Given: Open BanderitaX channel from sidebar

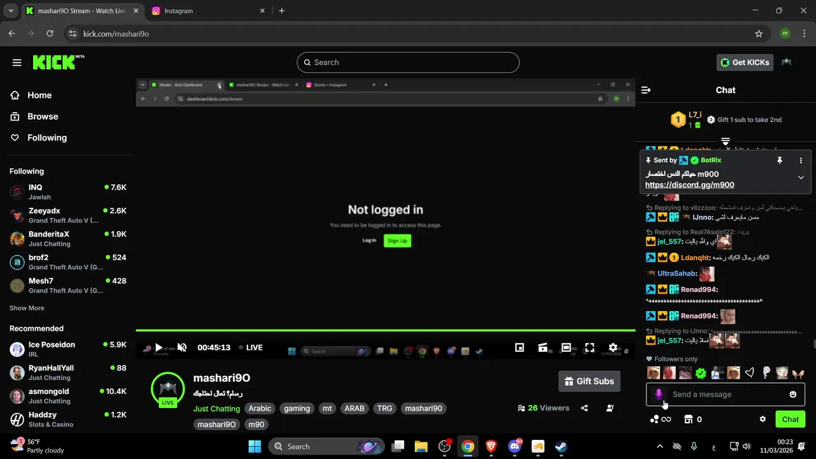Looking at the screenshot, I should [68, 239].
